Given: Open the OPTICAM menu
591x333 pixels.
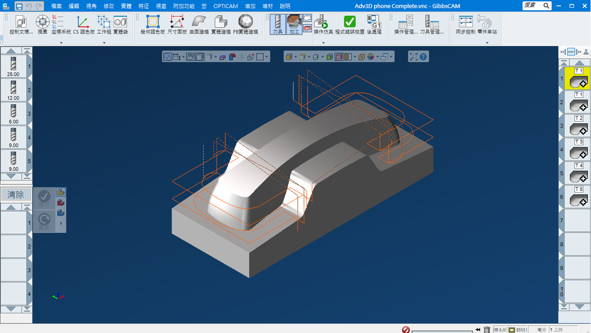Looking at the screenshot, I should (x=224, y=6).
